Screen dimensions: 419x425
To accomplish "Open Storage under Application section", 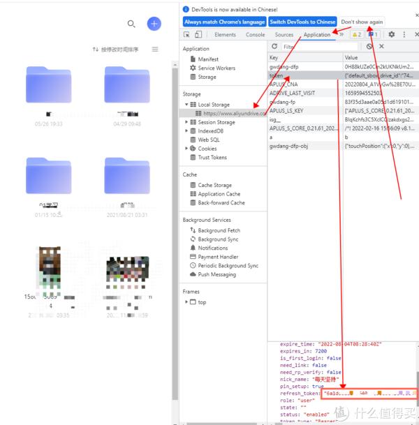I will click(207, 77).
